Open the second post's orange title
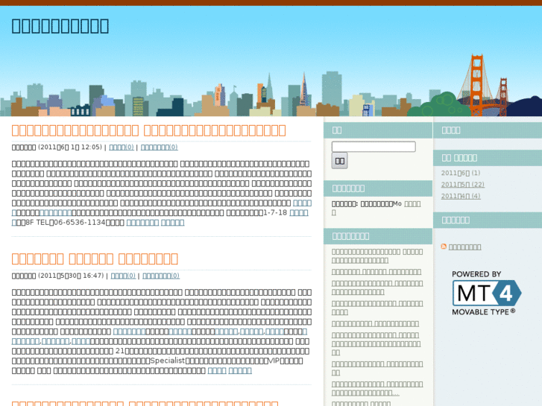 [95, 258]
